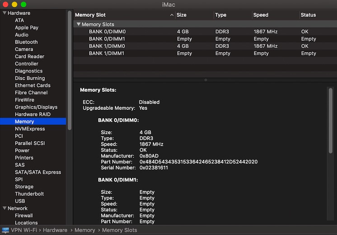
Task: Collapse the Memory Slots disclosure triangle
Action: coord(79,24)
